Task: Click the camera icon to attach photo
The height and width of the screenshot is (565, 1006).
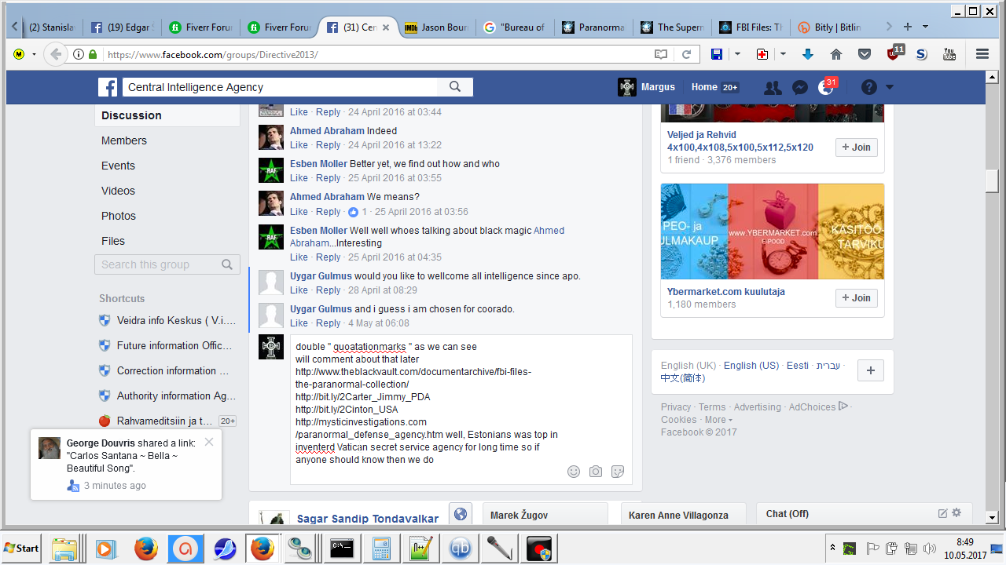Action: [596, 472]
